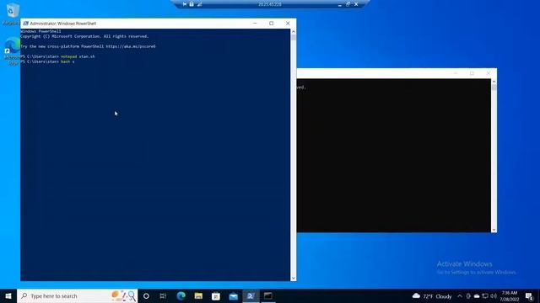Open the Action Center notifications icon
The height and width of the screenshot is (303, 540).
click(x=530, y=296)
